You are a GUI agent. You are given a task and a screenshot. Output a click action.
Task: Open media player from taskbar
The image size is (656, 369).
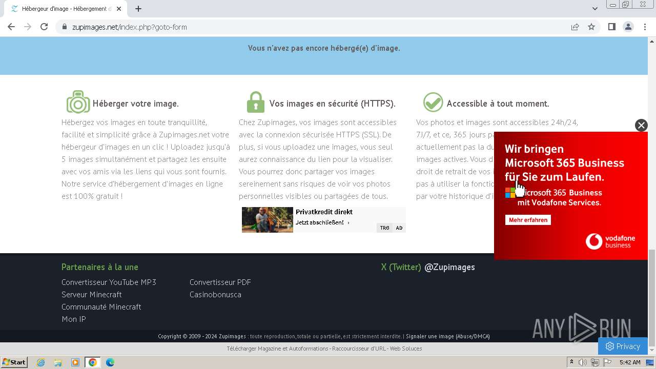click(75, 362)
